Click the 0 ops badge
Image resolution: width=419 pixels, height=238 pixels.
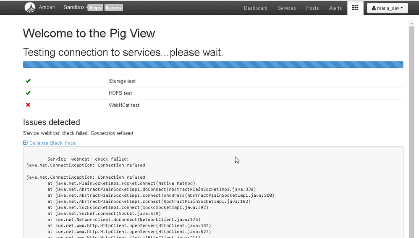(x=95, y=8)
